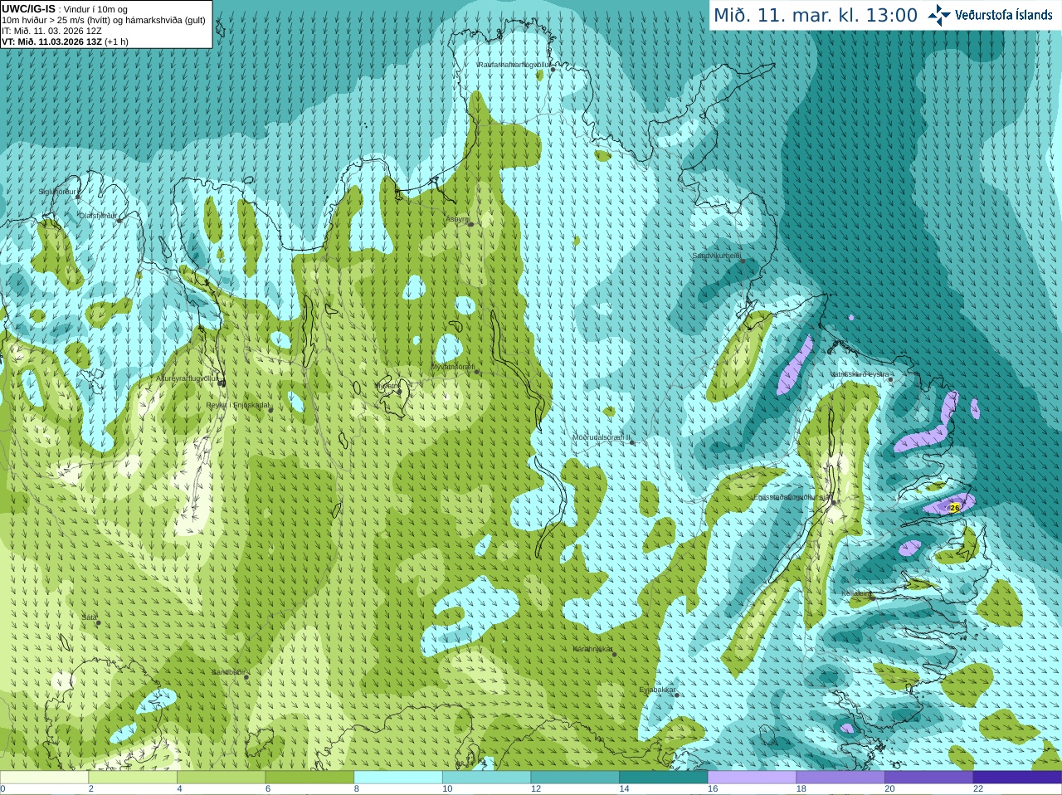The width and height of the screenshot is (1062, 795).
Task: Click the UWC/IG-IS model label
Action: click(x=28, y=9)
